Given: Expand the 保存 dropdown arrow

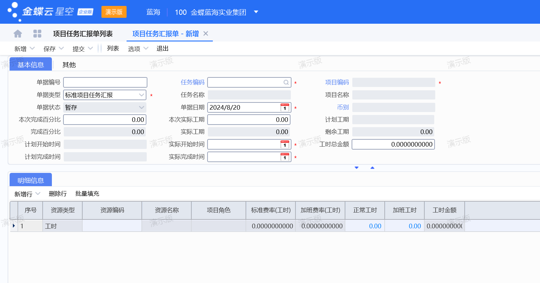Looking at the screenshot, I should (x=61, y=48).
